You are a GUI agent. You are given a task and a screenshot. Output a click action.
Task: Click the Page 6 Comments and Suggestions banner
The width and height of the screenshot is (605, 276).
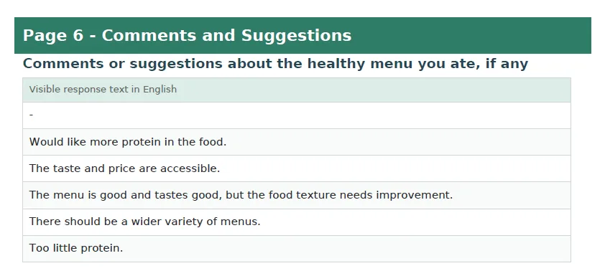coord(302,35)
